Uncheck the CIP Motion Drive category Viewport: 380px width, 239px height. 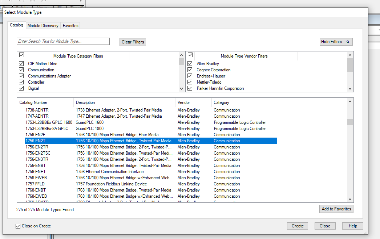tap(21, 64)
